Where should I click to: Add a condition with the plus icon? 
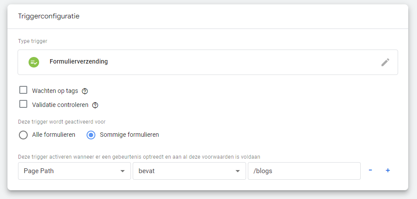[x=388, y=171]
